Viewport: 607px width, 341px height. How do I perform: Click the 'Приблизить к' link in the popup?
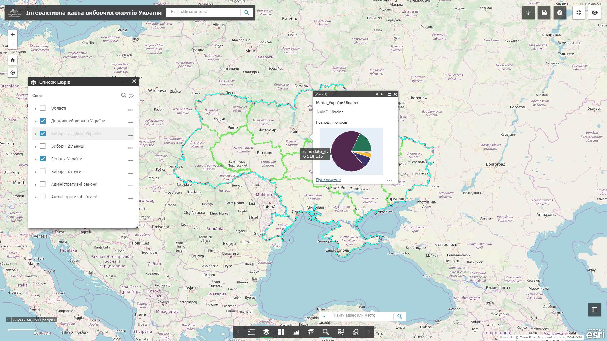click(x=328, y=180)
